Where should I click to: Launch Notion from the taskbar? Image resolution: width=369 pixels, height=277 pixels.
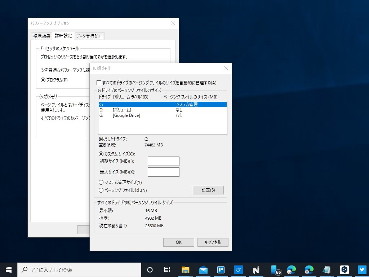[256, 269]
